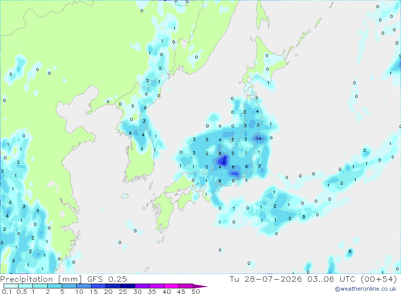Image resolution: width=401 pixels, height=294 pixels.
Task: Click the "GFS 0.25" model label
Action: (107, 279)
